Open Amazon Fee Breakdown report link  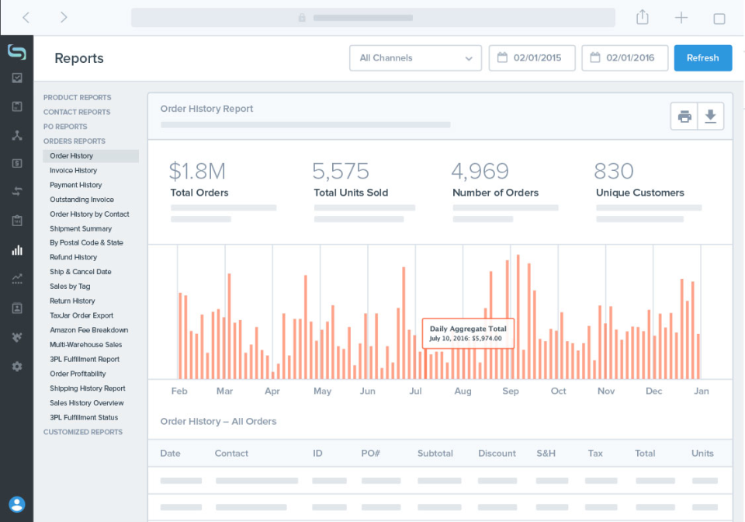point(88,330)
